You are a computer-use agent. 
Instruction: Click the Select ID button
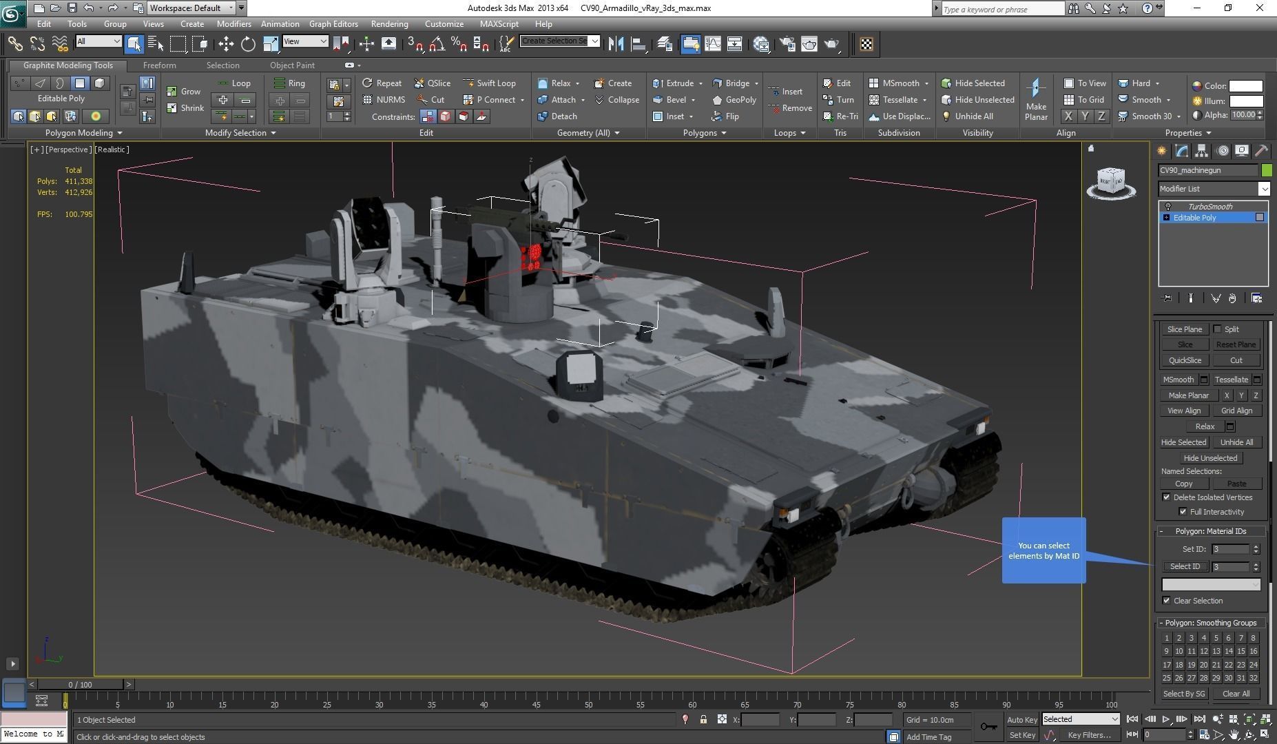[x=1185, y=566]
